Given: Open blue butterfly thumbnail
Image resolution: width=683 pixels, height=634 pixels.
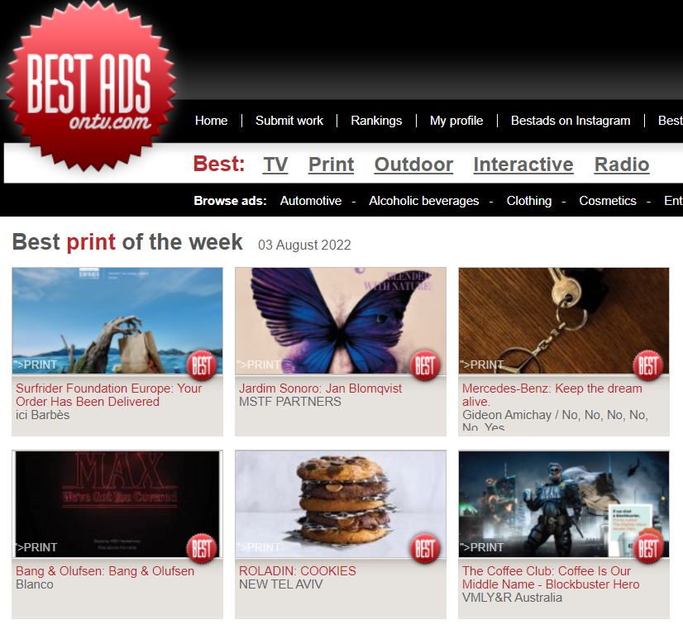Looking at the screenshot, I should pyautogui.click(x=341, y=321).
